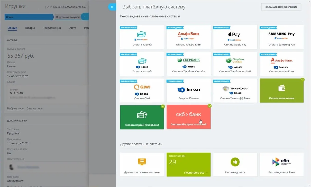This screenshot has width=311, height=187.
Task: Open Товары tab in deal window
Action: point(30,28)
